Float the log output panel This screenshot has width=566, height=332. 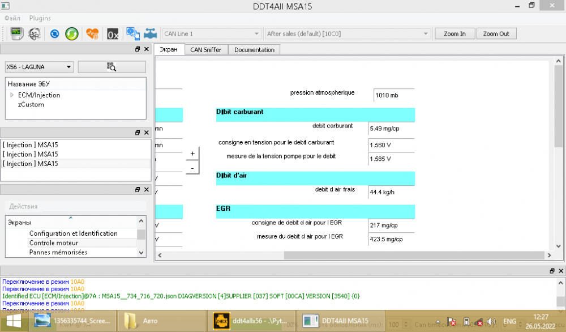552,271
